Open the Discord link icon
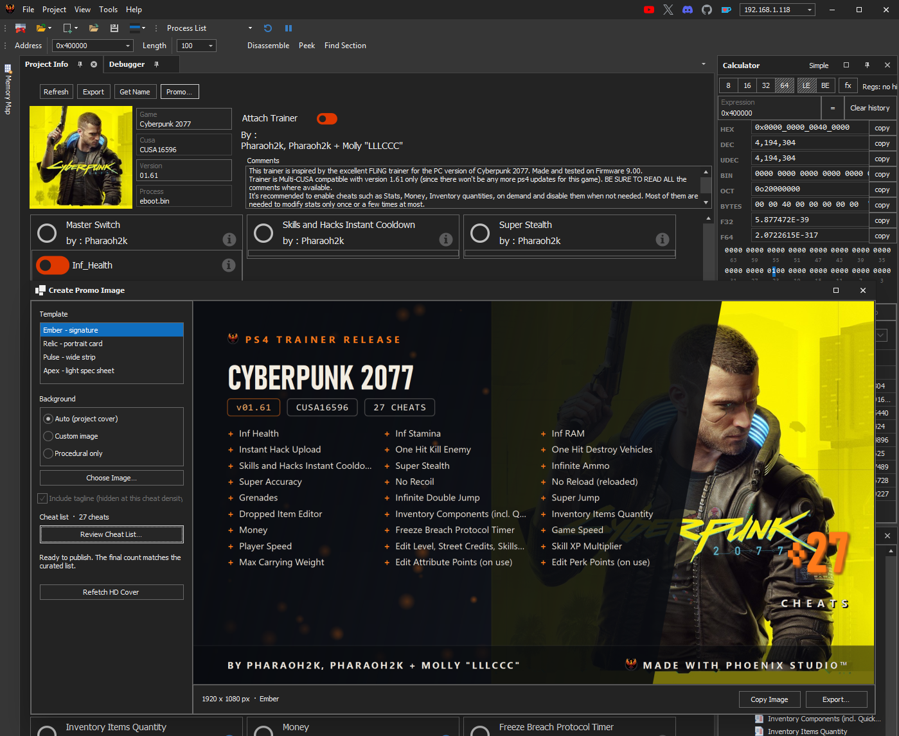Image resolution: width=899 pixels, height=736 pixels. pyautogui.click(x=688, y=10)
